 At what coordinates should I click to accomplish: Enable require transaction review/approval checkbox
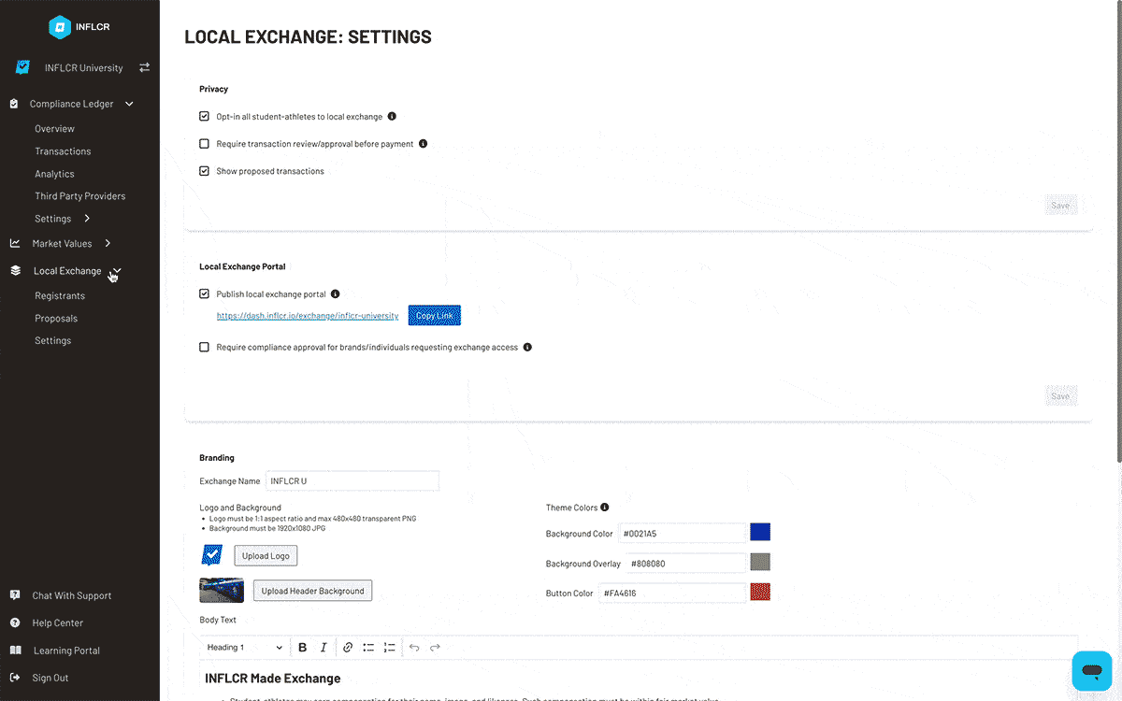205,144
